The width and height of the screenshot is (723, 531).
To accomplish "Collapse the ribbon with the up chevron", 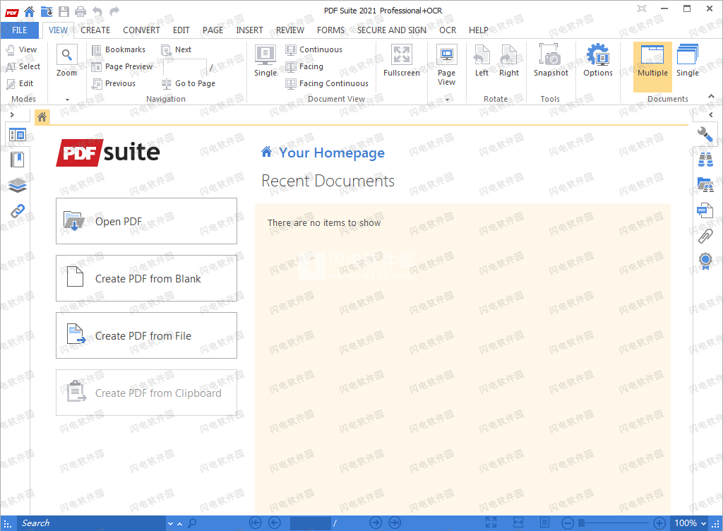I will pos(712,96).
